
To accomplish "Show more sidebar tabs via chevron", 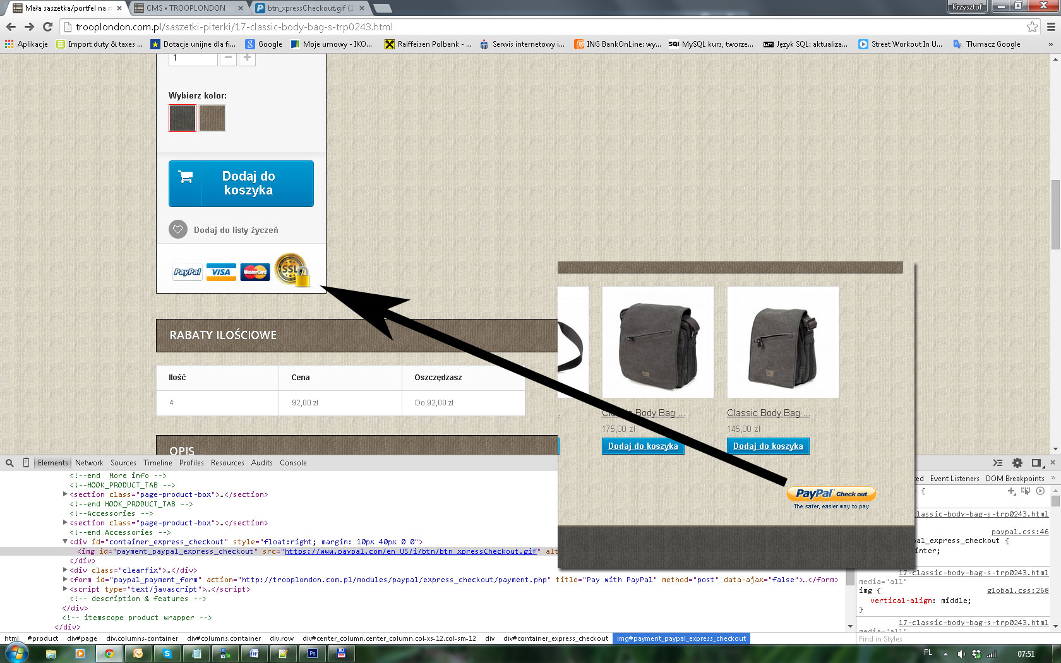I will (x=1053, y=478).
